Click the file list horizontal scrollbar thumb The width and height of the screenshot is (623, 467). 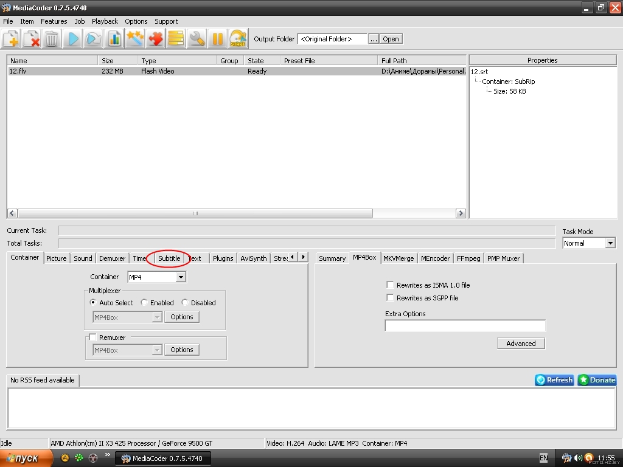point(195,213)
